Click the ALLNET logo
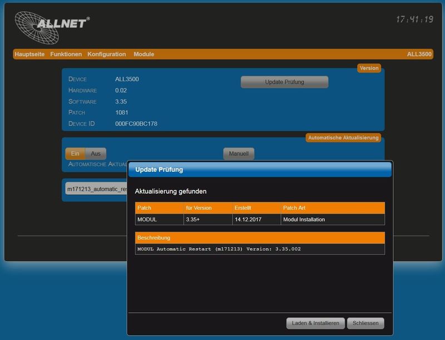 52,27
